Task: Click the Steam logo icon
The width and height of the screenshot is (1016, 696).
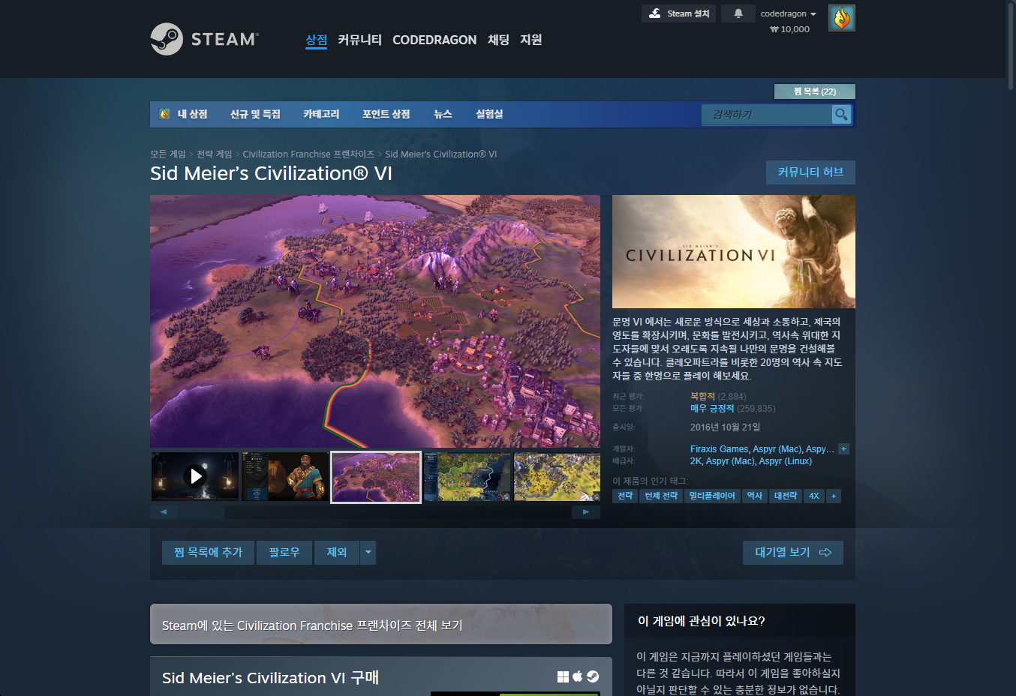Action: [167, 39]
